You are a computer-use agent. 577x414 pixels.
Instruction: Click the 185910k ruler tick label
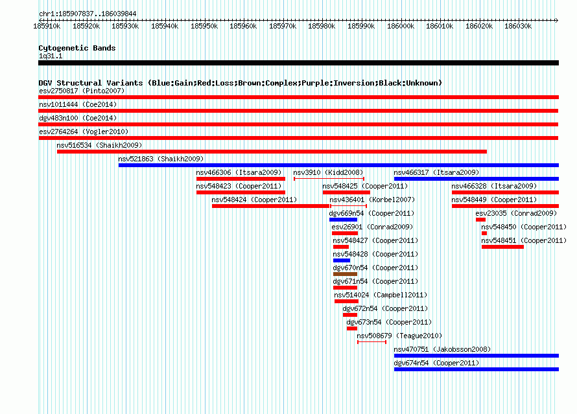coord(47,26)
